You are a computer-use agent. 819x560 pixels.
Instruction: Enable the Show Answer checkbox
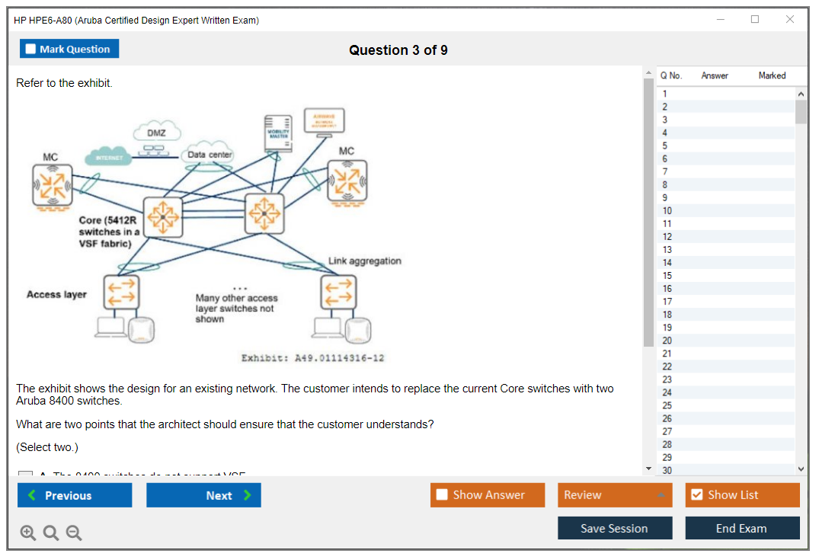tap(442, 495)
